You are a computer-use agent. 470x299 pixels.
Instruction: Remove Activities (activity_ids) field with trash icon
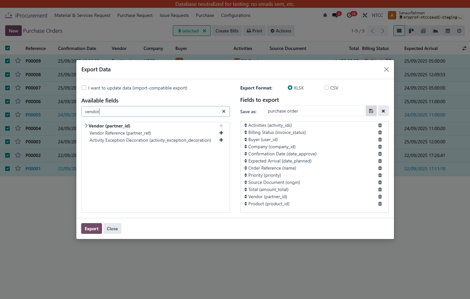pyautogui.click(x=380, y=125)
